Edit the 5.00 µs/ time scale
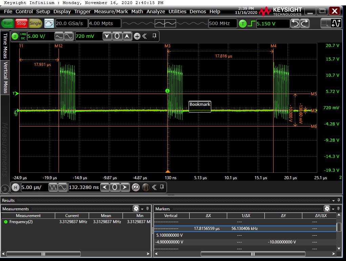 tap(35, 188)
